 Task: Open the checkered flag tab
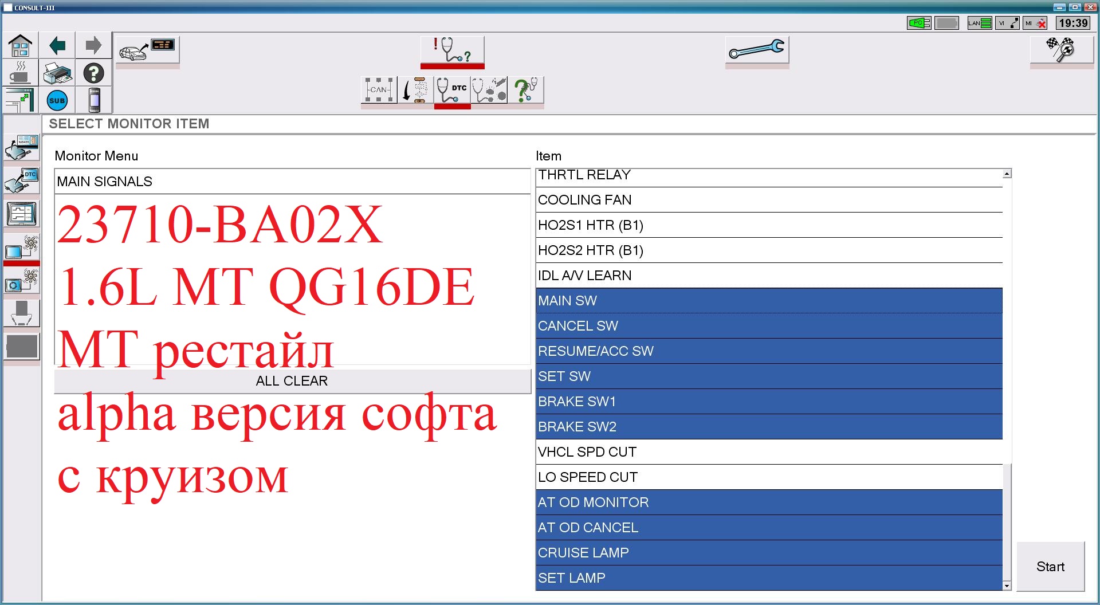coord(1062,50)
